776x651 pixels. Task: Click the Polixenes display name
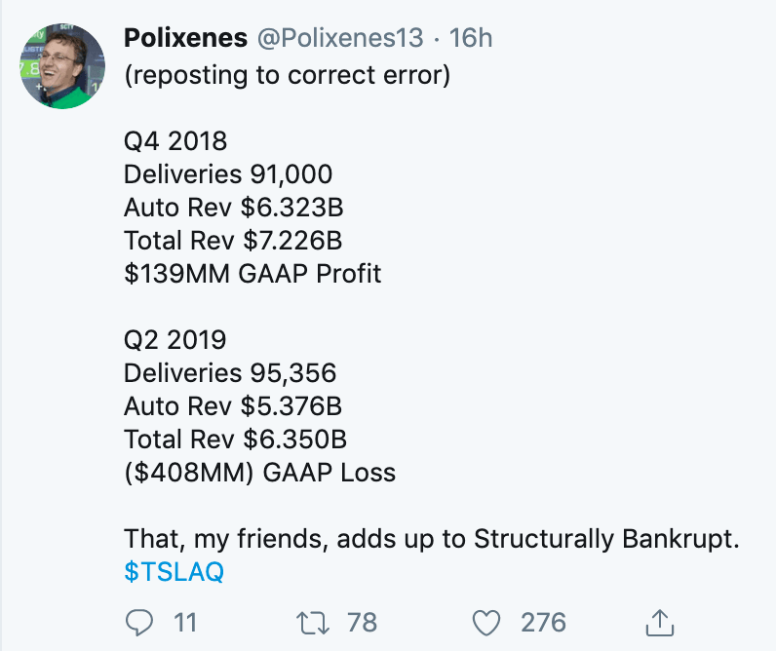[185, 38]
